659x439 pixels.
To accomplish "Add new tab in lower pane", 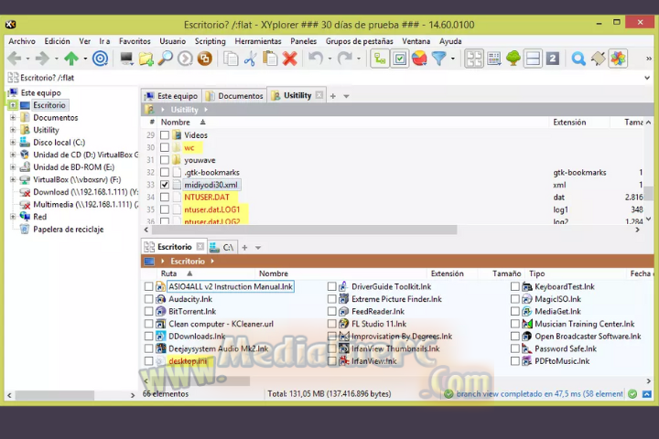I will (244, 248).
